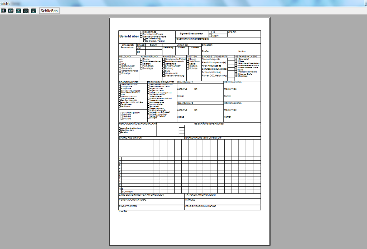Image resolution: width=367 pixels, height=249 pixels.
Task: Click the 'VERBRAUCHSMATERIAL' label
Action: [x=133, y=200]
